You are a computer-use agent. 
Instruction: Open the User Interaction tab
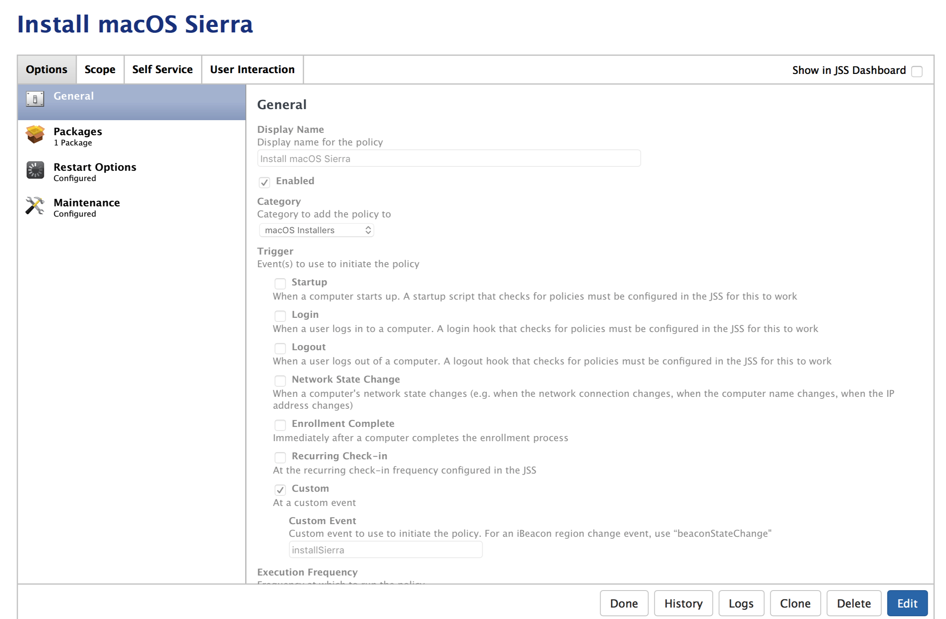click(x=252, y=70)
